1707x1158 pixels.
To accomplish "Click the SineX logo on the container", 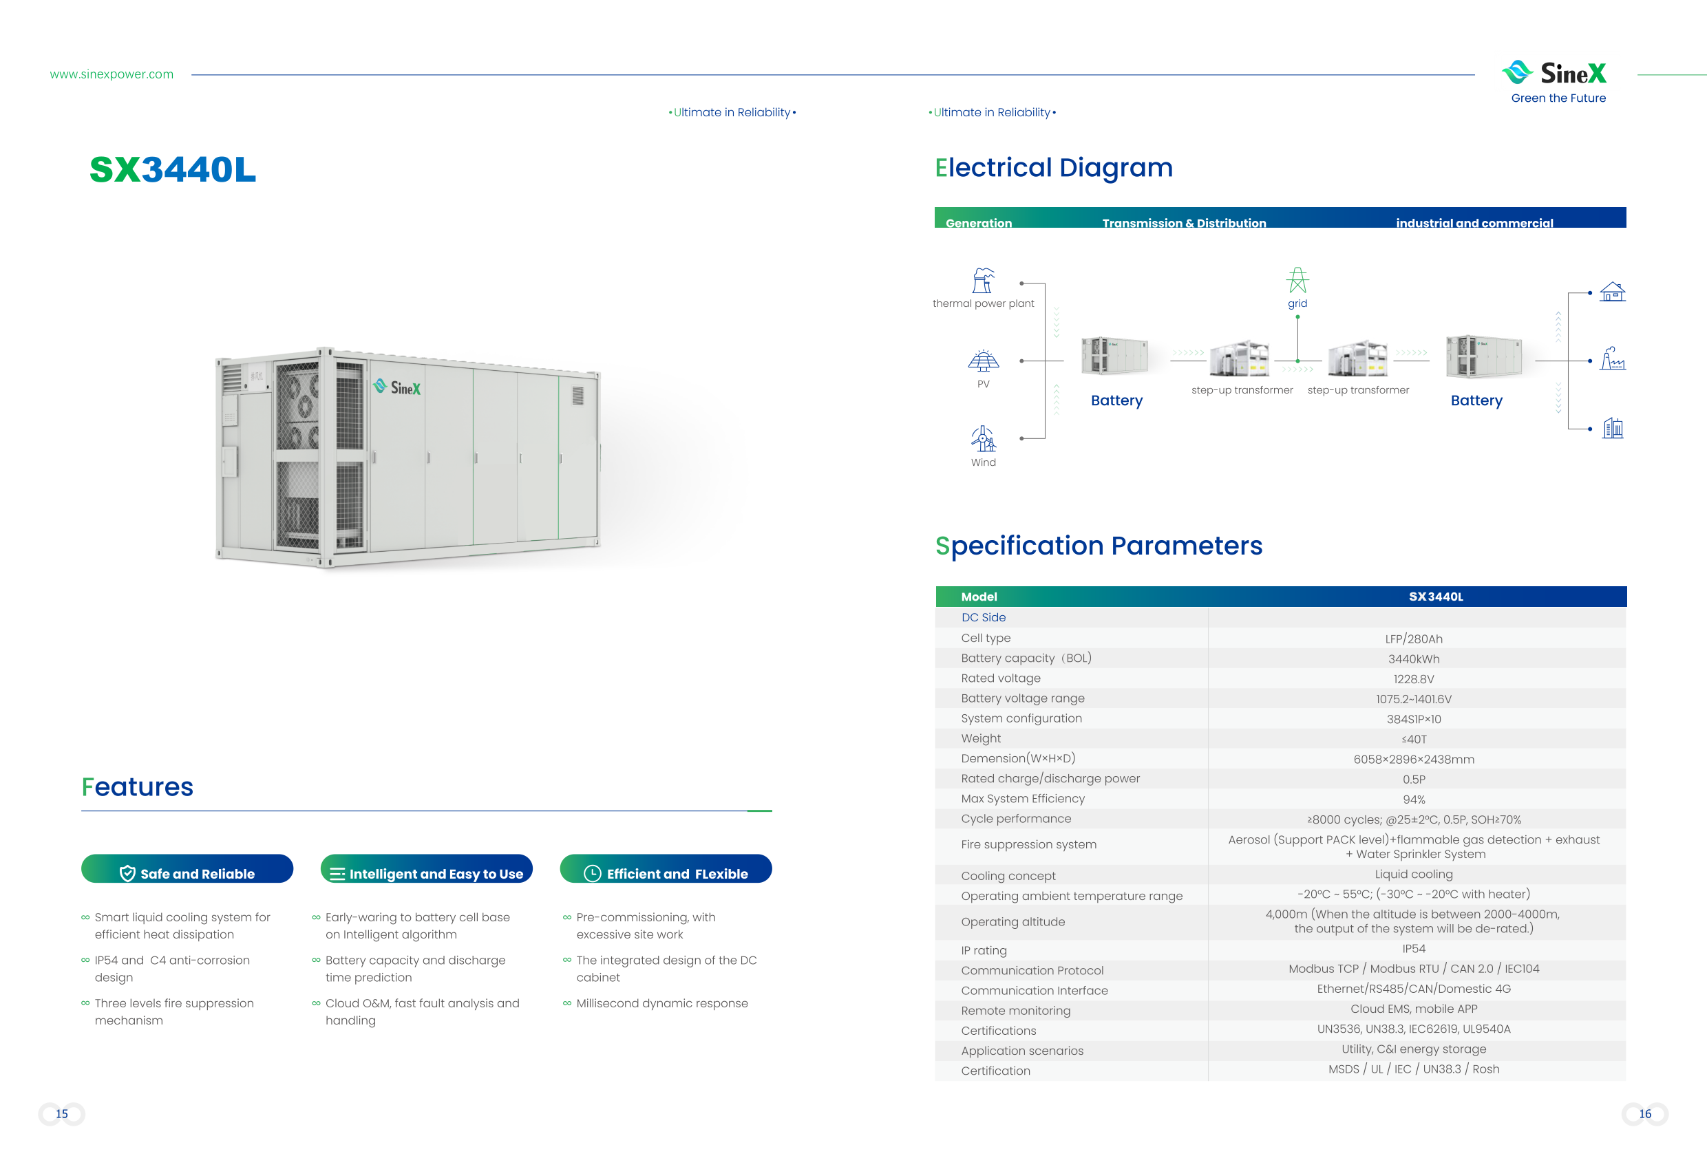I will pos(396,387).
